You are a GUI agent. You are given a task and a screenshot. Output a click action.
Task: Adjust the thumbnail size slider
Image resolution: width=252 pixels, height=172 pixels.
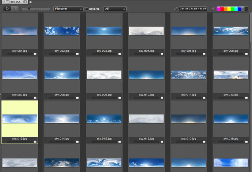(x=36, y=9)
